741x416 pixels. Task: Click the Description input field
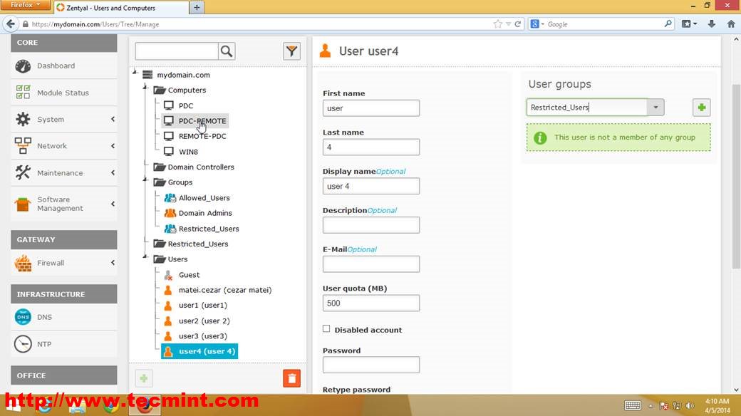(x=371, y=225)
